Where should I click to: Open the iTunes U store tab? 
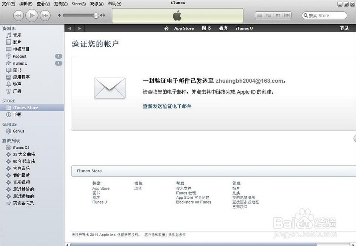click(x=244, y=28)
